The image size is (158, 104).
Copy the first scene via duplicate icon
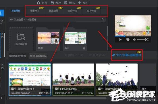tap(3, 37)
